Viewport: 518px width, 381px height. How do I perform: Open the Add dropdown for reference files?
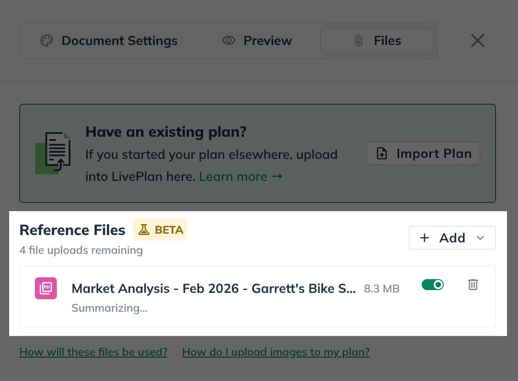(452, 238)
